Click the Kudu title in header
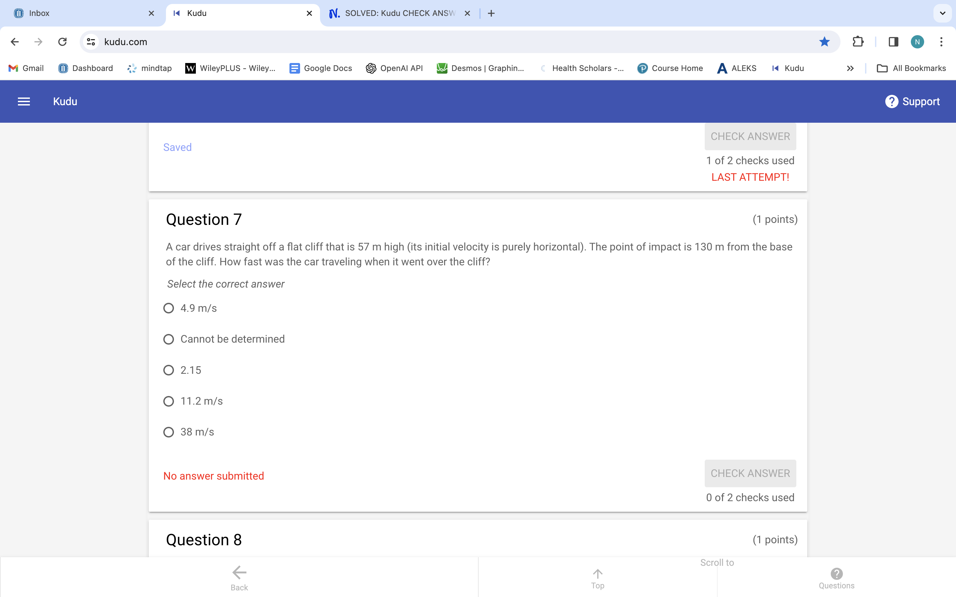 coord(65,101)
